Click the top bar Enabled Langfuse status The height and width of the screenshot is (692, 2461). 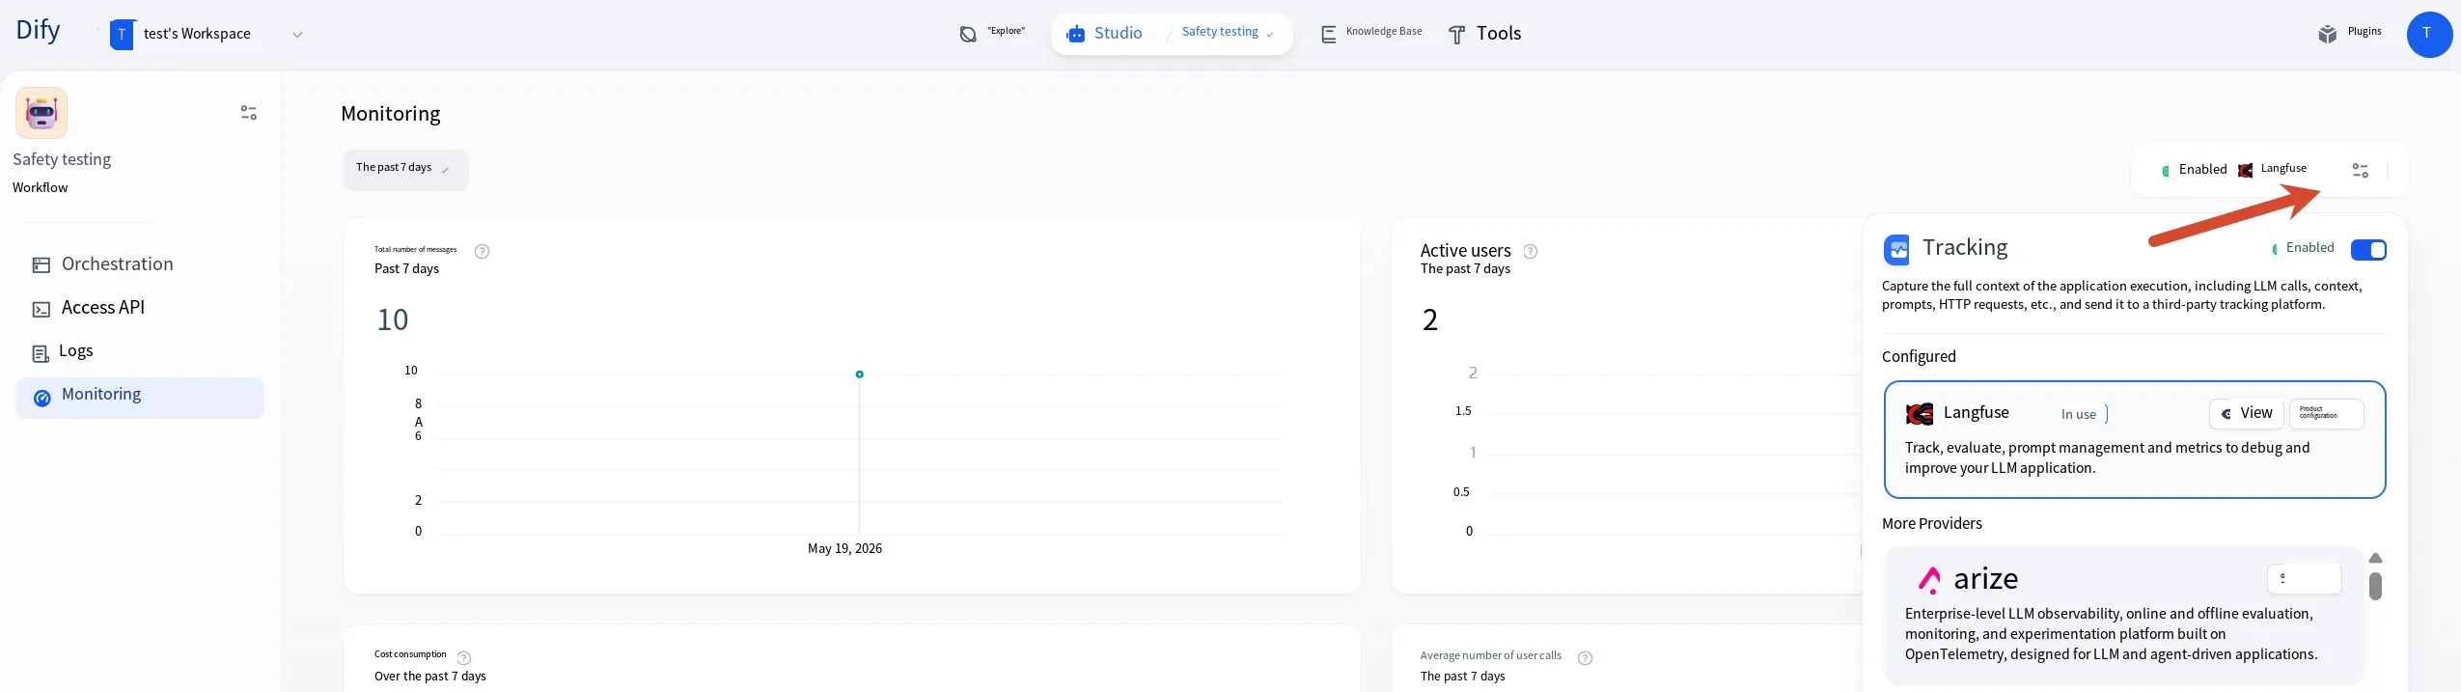coord(2233,170)
